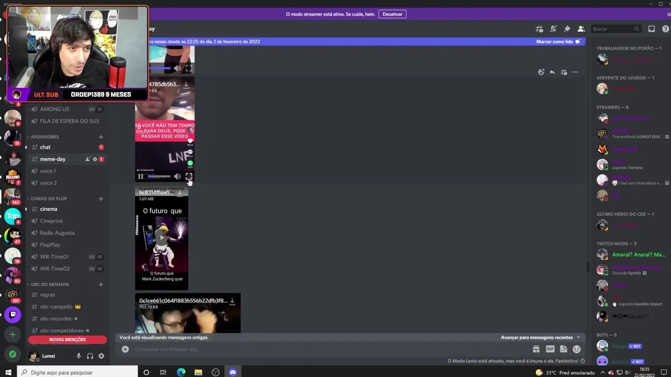Open more options for hovered message
This screenshot has width=671, height=377.
coord(575,72)
